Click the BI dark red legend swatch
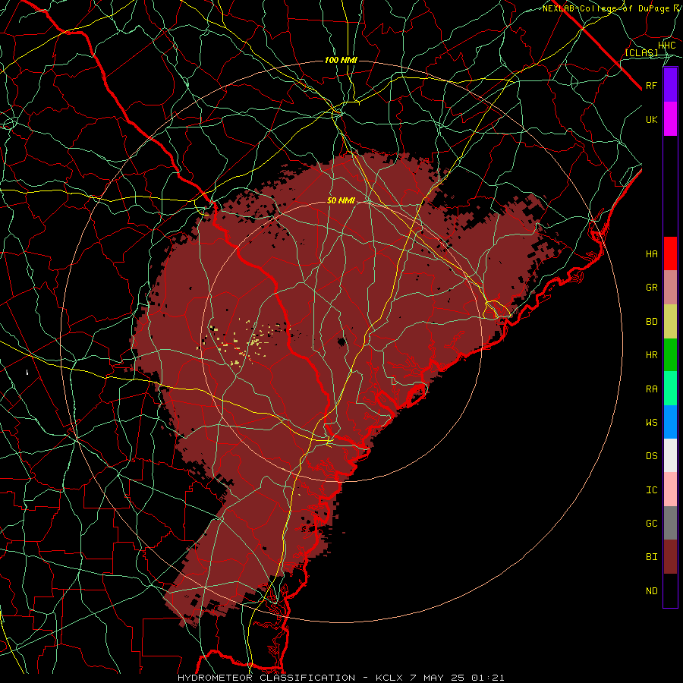This screenshot has height=683, width=683. 670,557
